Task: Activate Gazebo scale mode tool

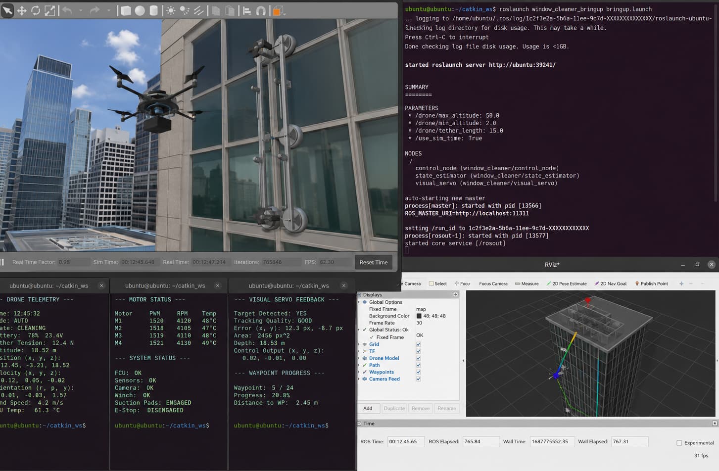Action: (50, 10)
